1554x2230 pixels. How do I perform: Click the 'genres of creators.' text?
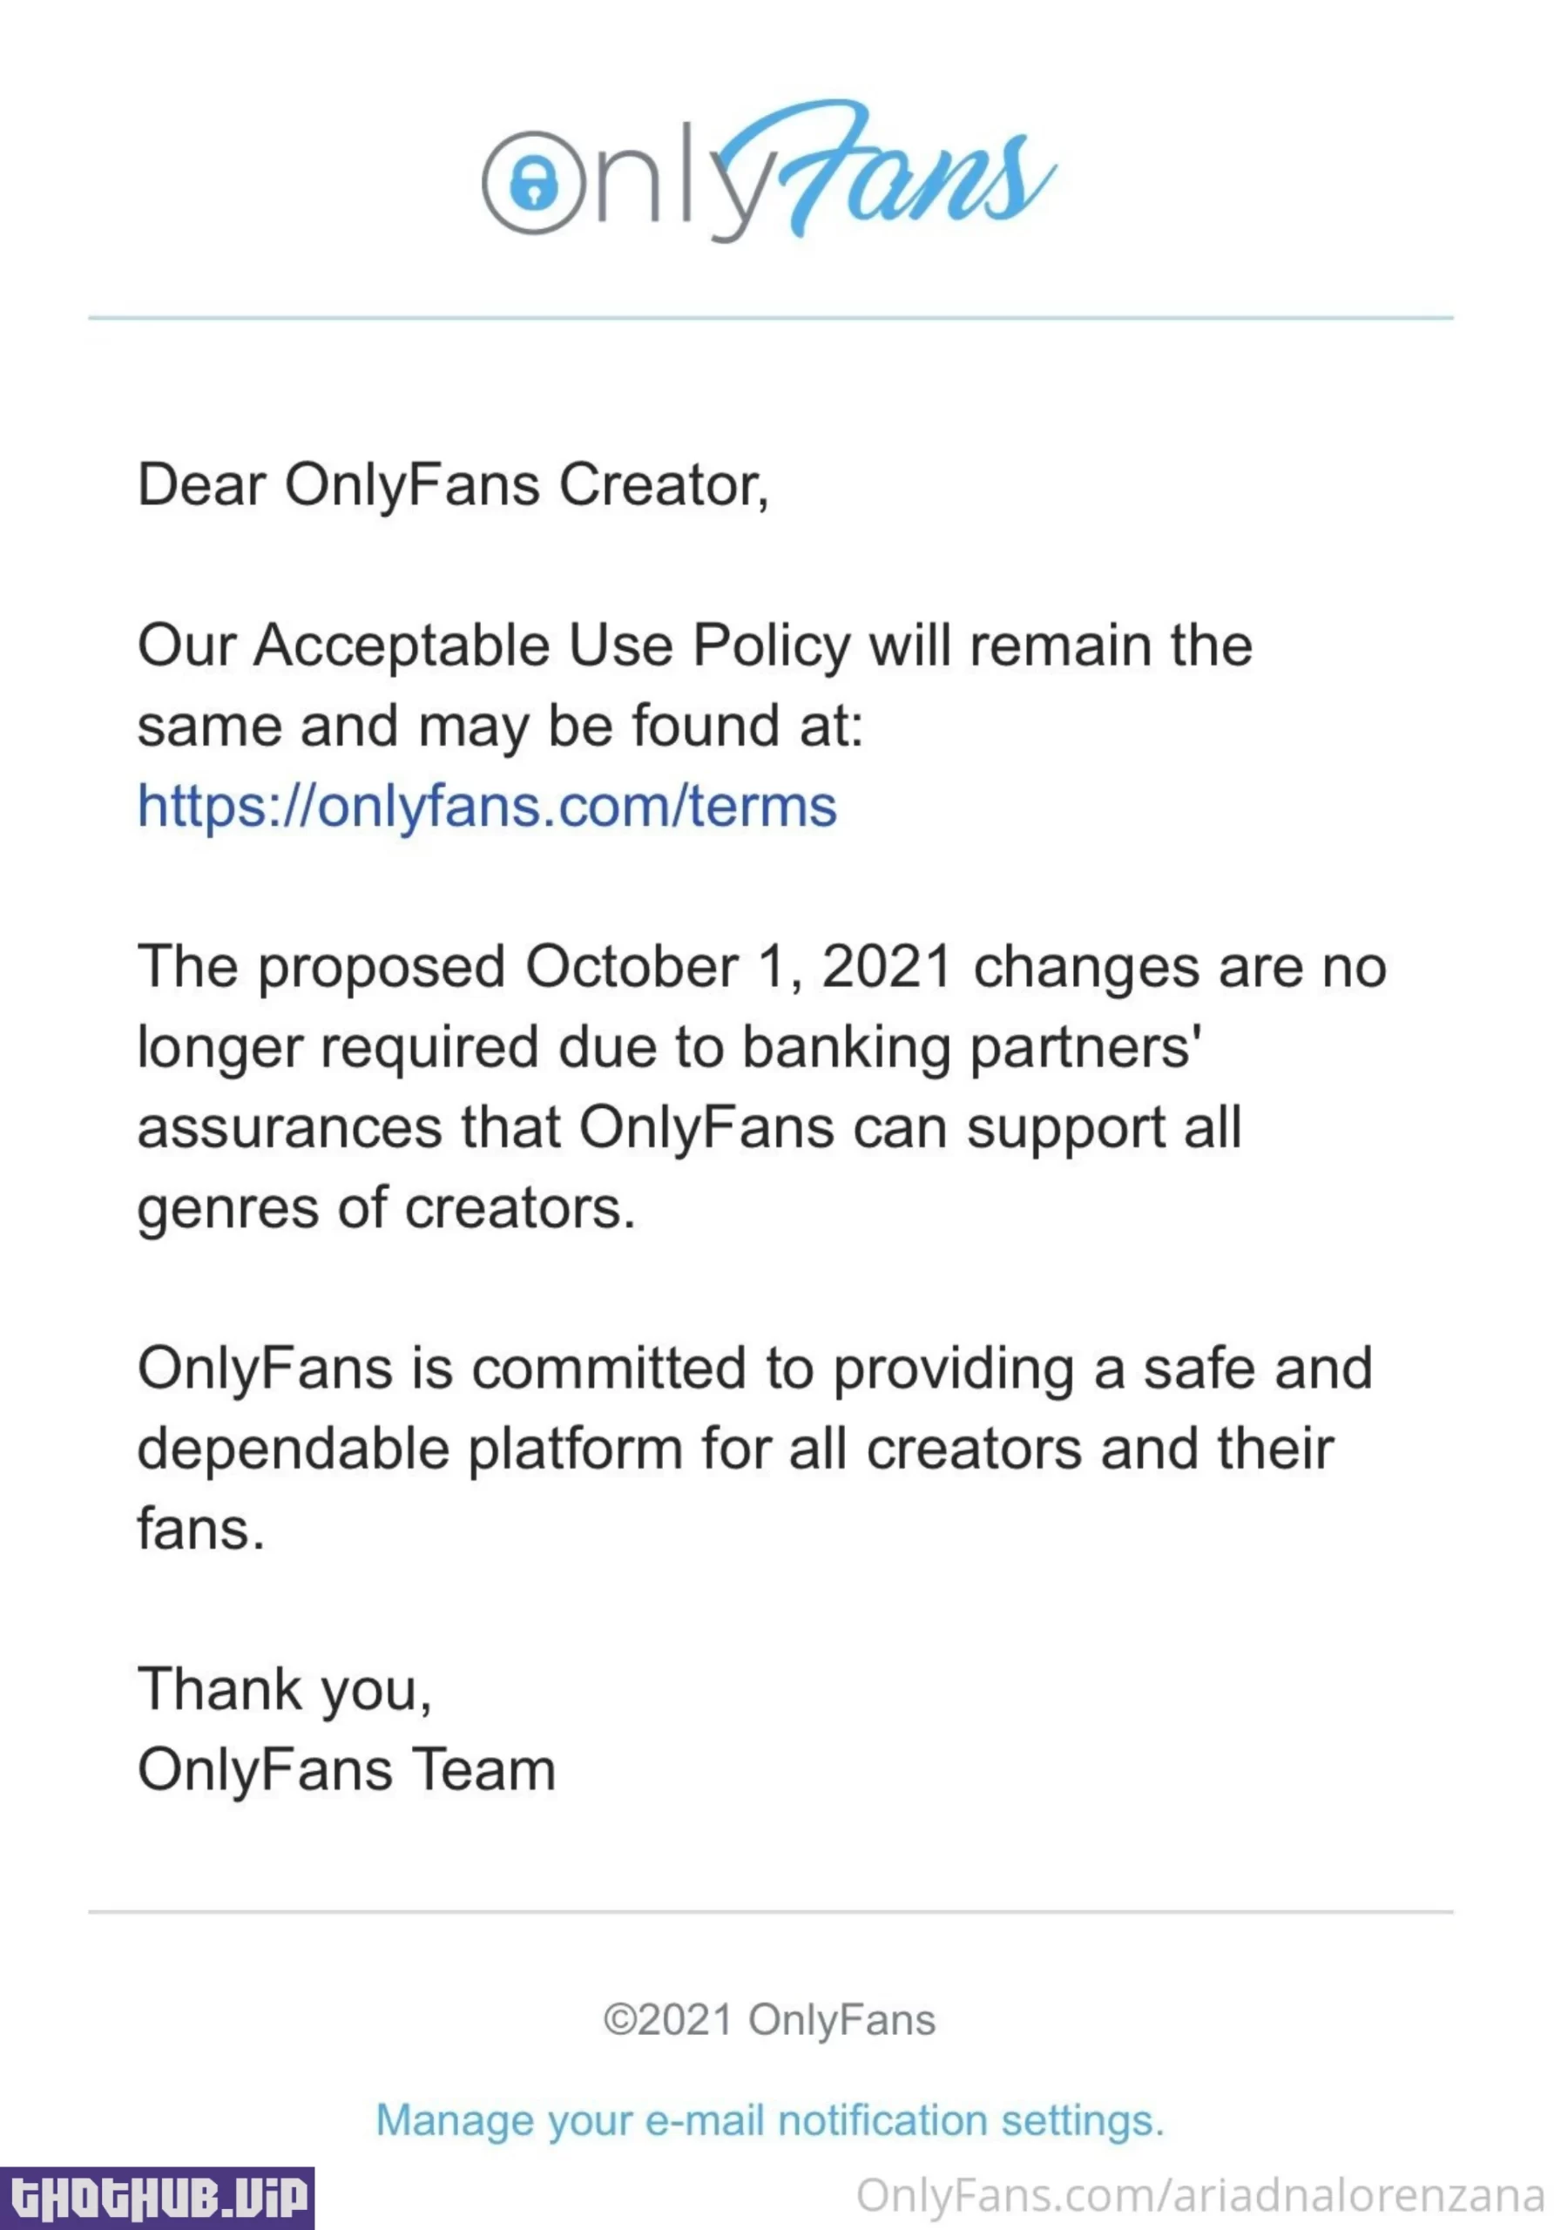[387, 1208]
